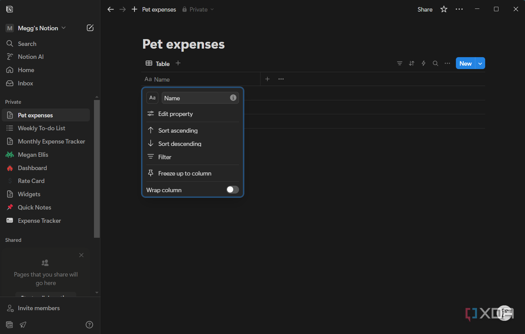Select Edit property in the menu
Image resolution: width=525 pixels, height=334 pixels.
(193, 114)
